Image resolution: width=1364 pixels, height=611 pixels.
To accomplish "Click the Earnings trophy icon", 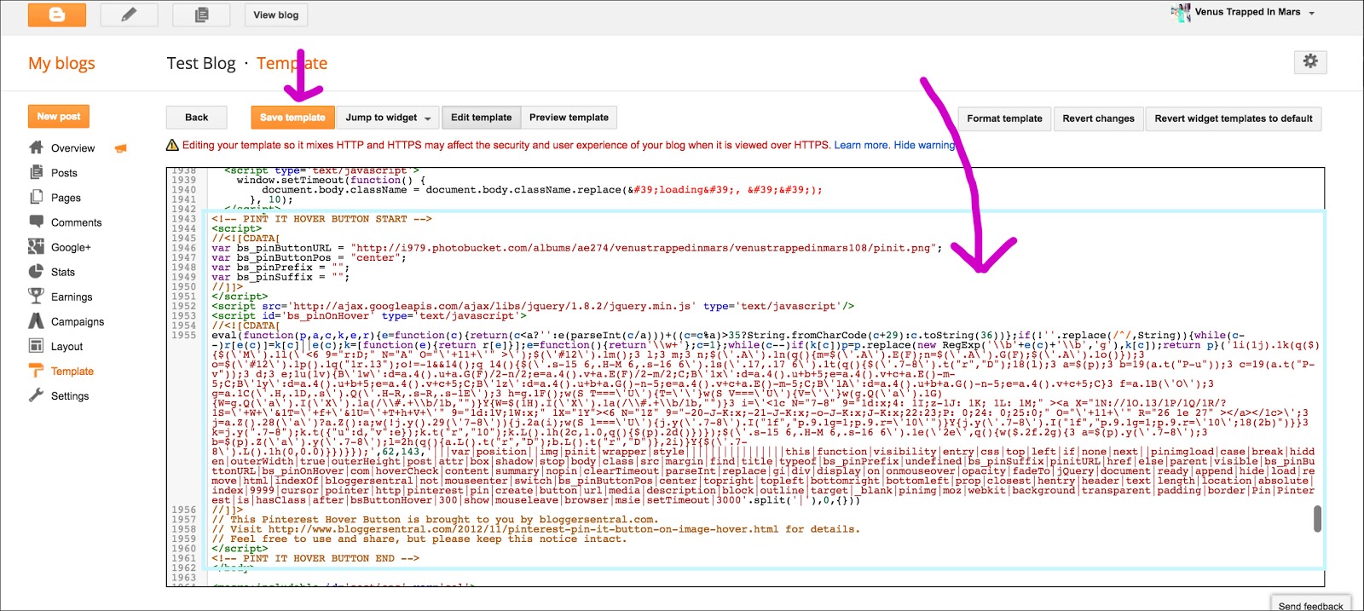I will 36,296.
